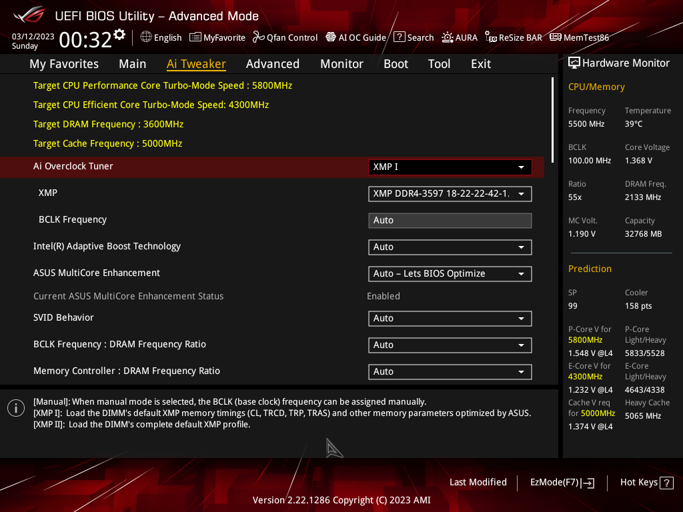
Task: Click the Current ASUS MultiCore Enhancement Status label
Action: [x=128, y=297]
